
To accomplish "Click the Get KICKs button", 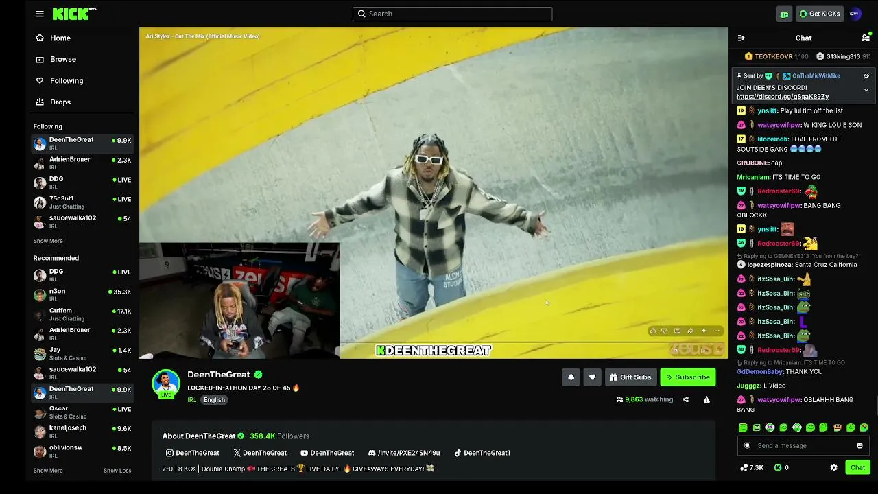I will [x=820, y=14].
